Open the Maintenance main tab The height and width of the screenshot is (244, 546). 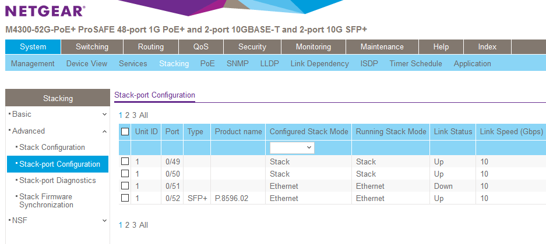coord(382,47)
